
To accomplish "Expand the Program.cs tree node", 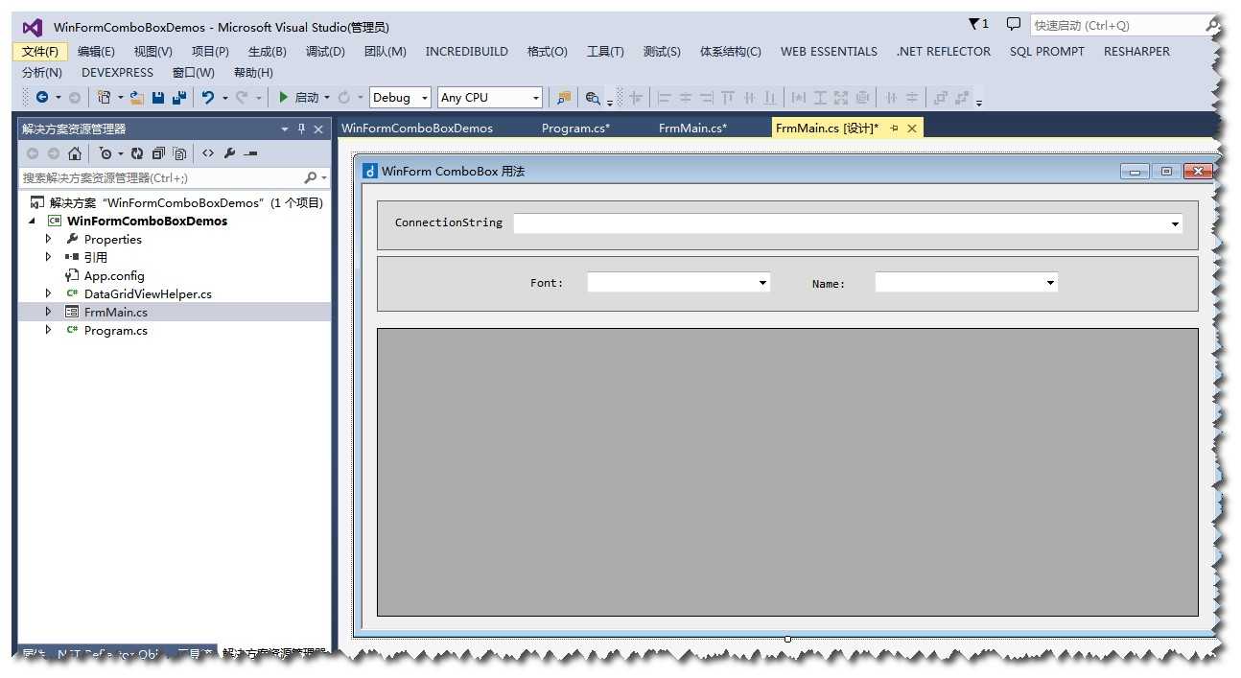I will 49,330.
